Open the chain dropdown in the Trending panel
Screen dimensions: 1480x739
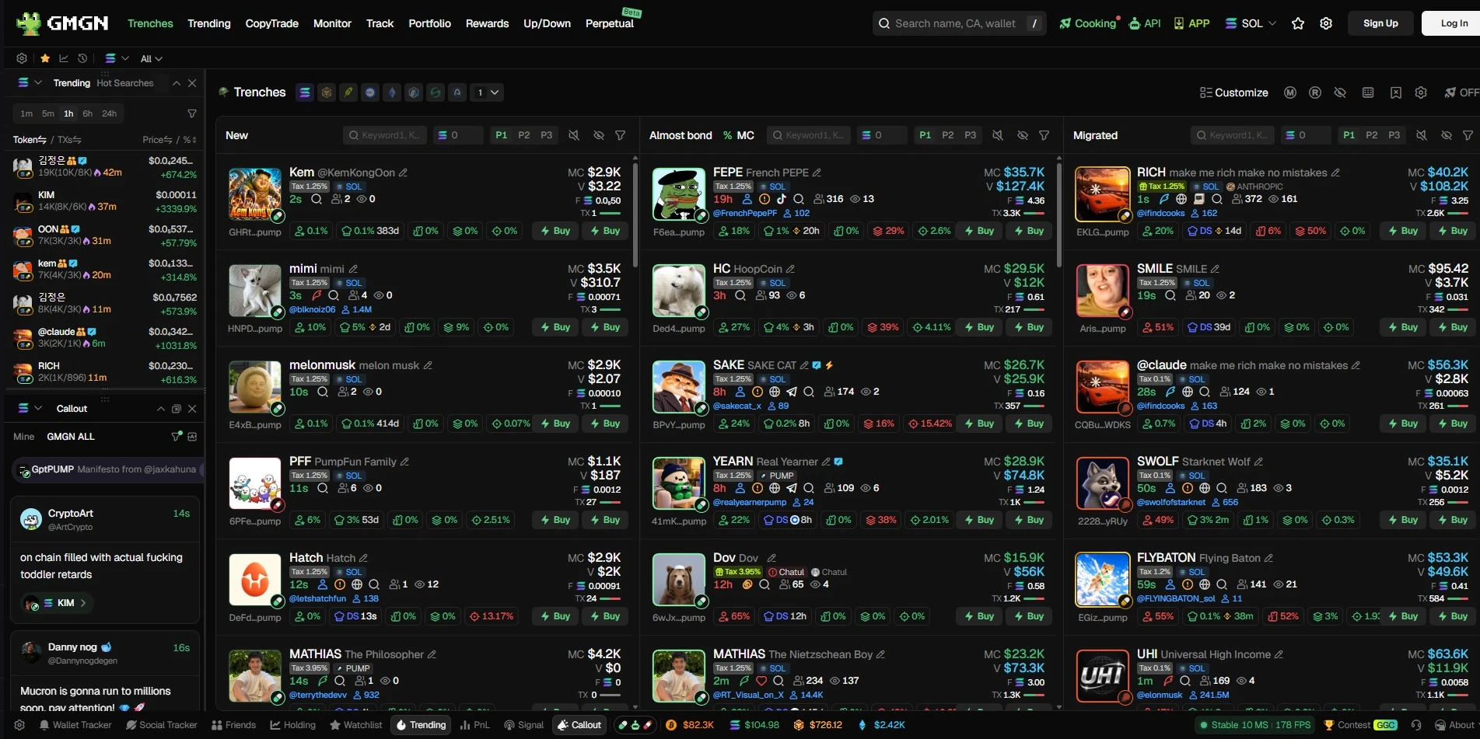pos(30,82)
